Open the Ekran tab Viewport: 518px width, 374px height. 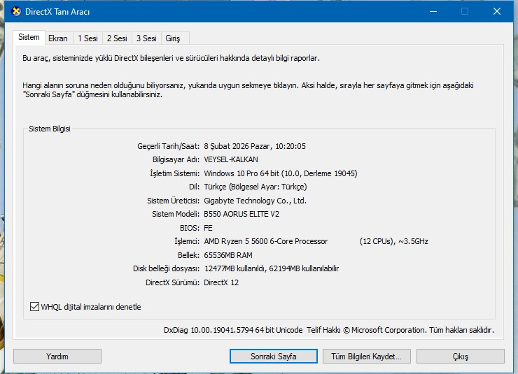[x=58, y=38]
